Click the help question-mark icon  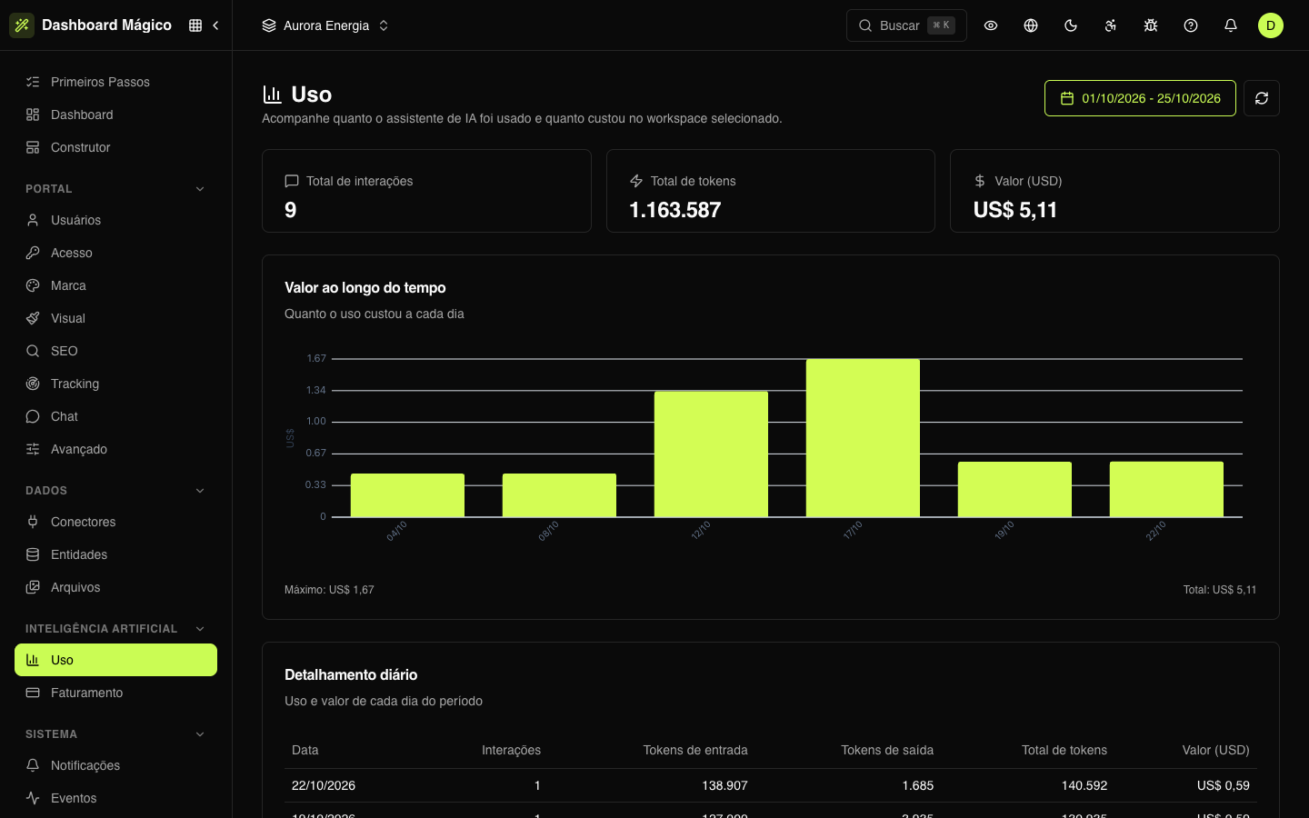tap(1191, 25)
